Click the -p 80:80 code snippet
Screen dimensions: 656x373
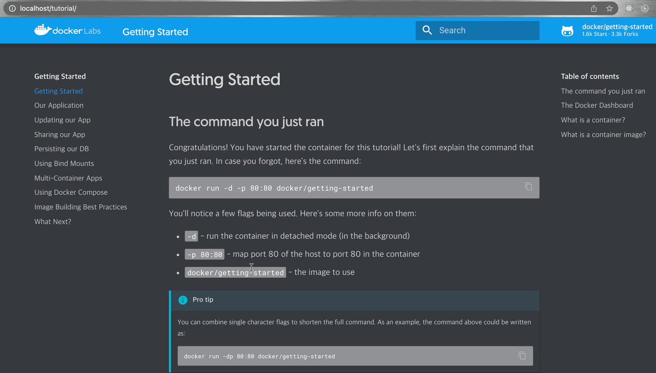[204, 254]
